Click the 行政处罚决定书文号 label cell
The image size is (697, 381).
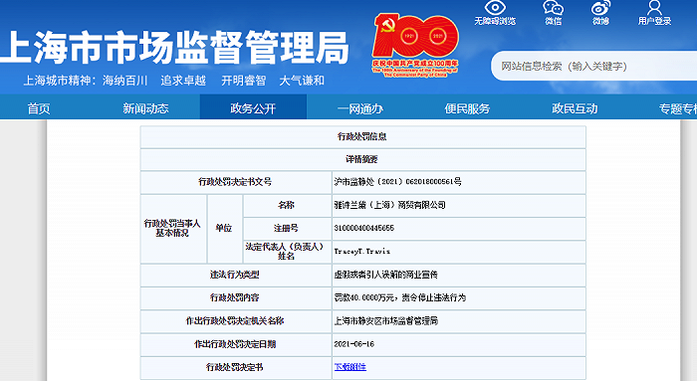pyautogui.click(x=236, y=182)
